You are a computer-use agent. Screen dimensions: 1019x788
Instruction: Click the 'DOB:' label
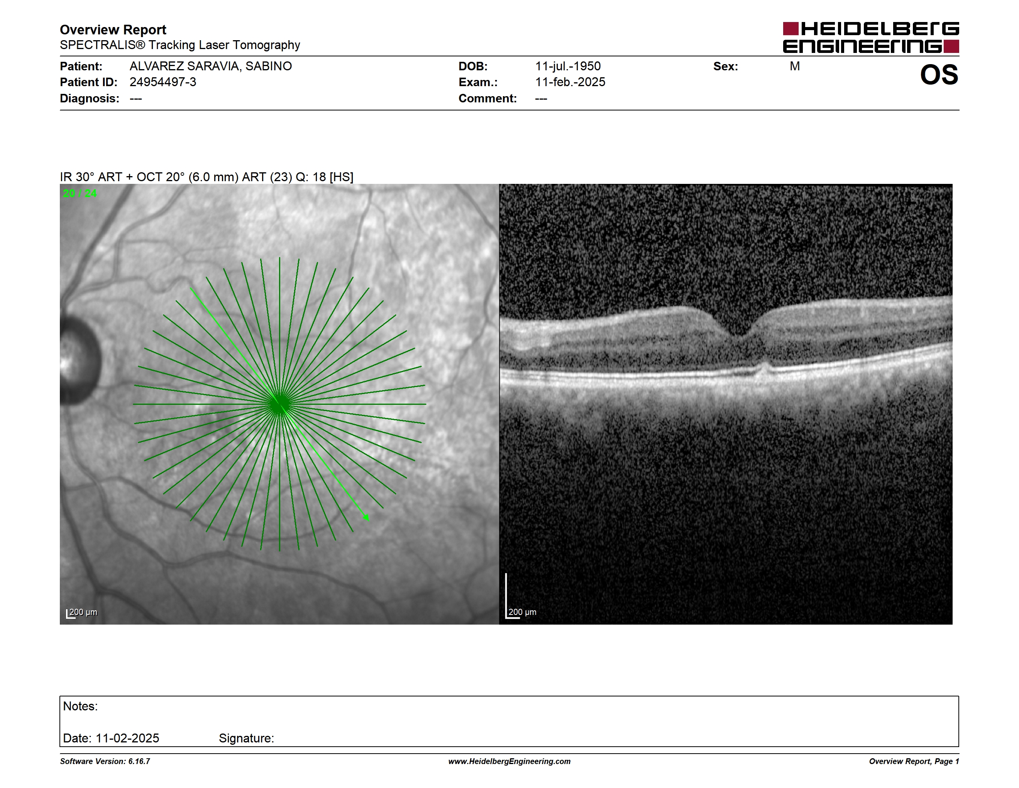pos(473,66)
